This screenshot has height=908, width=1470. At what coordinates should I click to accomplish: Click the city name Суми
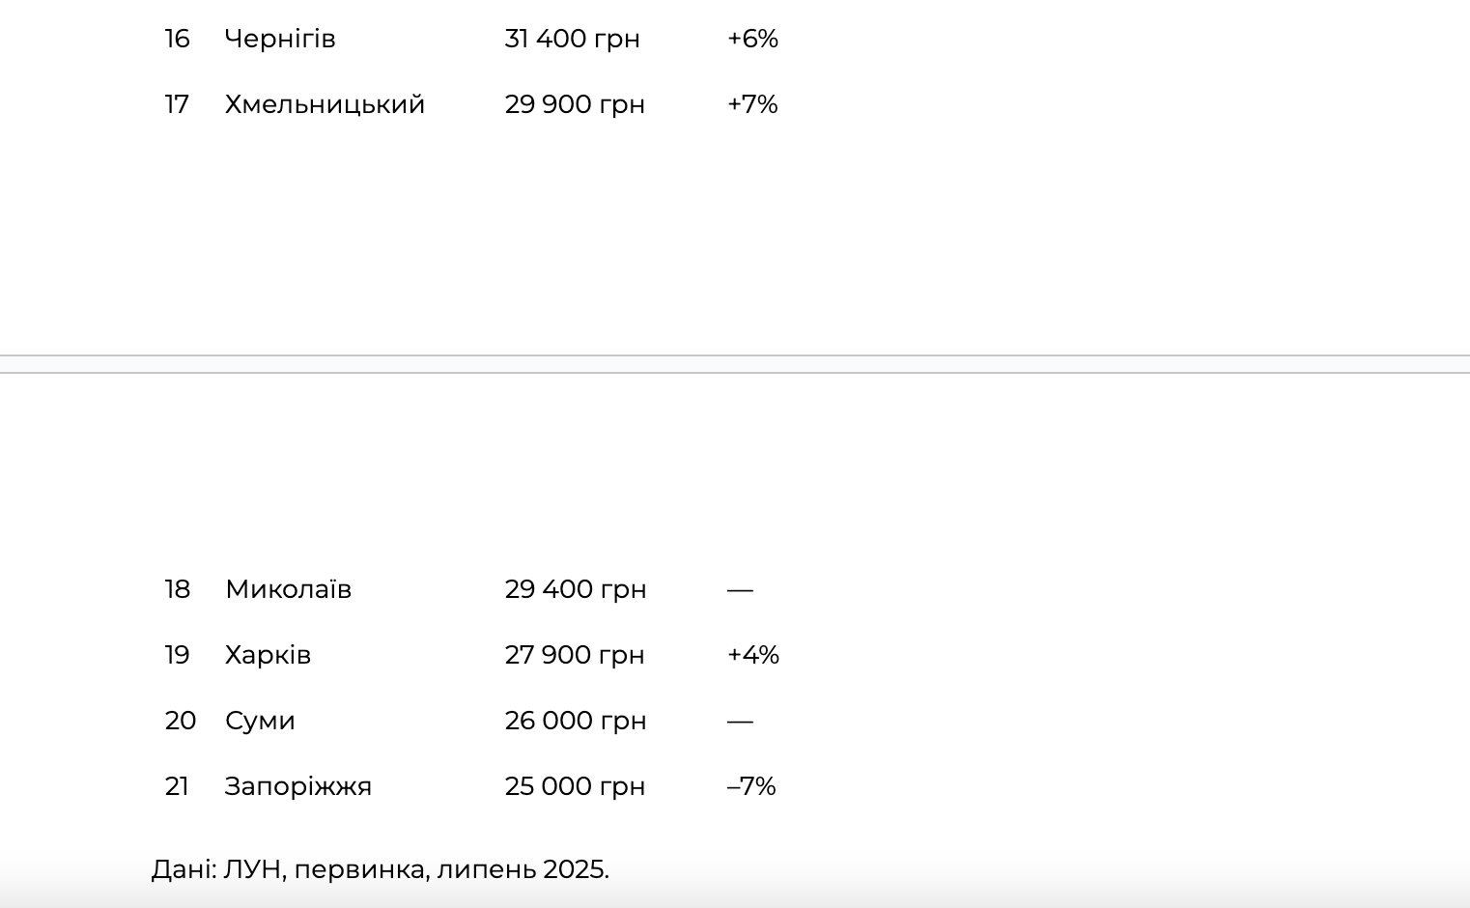click(260, 721)
